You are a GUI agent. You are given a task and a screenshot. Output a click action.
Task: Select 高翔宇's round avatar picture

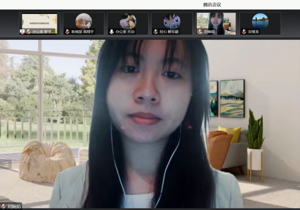[83, 21]
